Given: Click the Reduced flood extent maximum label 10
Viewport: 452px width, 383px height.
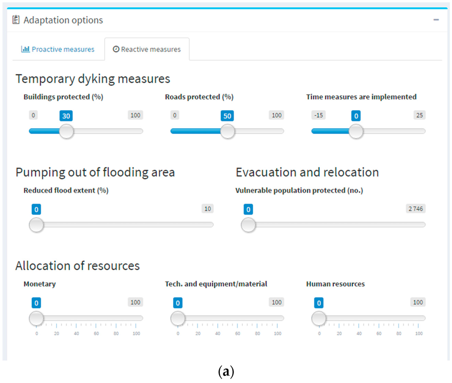Looking at the screenshot, I should point(207,209).
